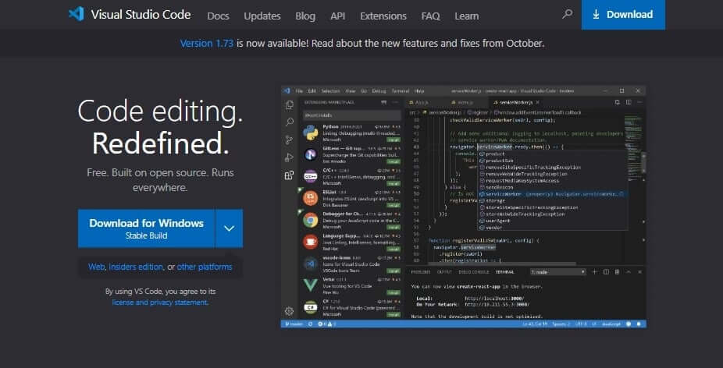
Task: Click the ESLint extension logo
Action: tap(310, 199)
